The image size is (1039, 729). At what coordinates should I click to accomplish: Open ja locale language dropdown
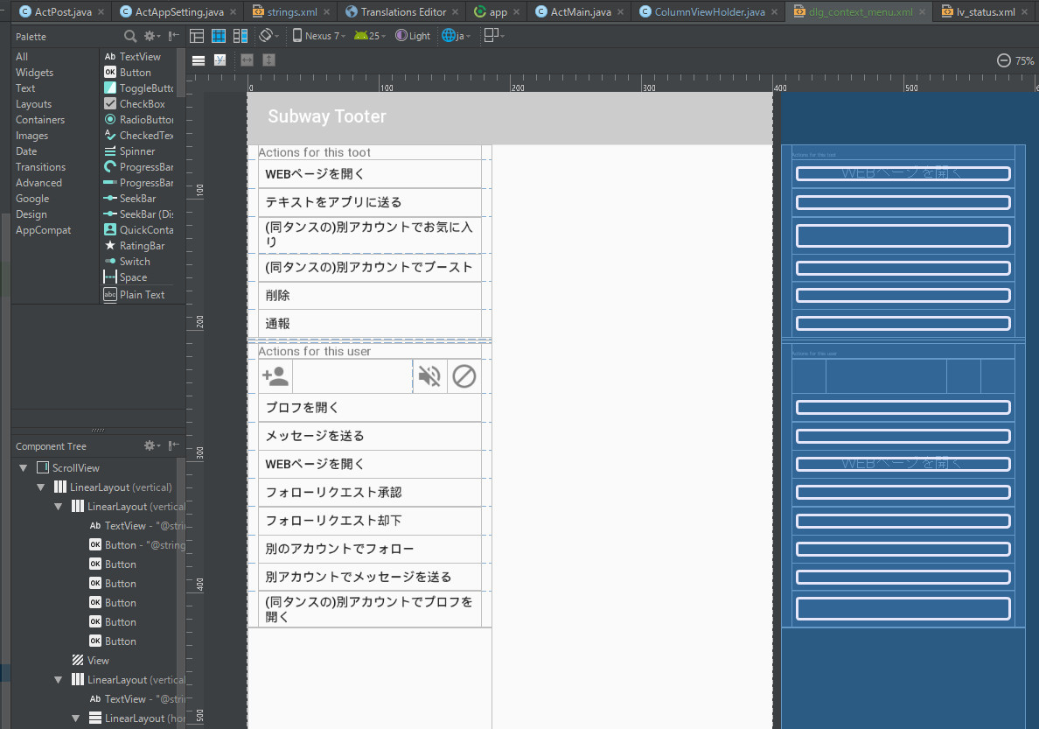point(456,36)
